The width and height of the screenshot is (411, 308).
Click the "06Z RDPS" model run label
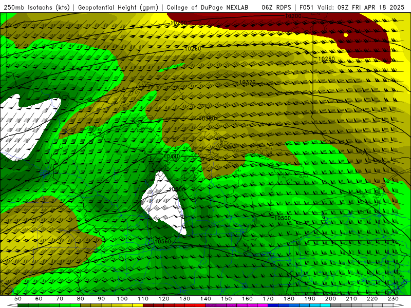276,7
